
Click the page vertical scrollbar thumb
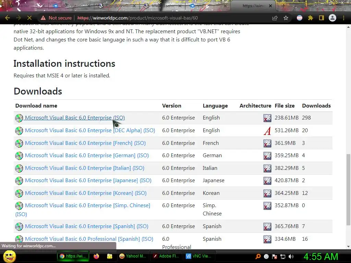click(348, 190)
